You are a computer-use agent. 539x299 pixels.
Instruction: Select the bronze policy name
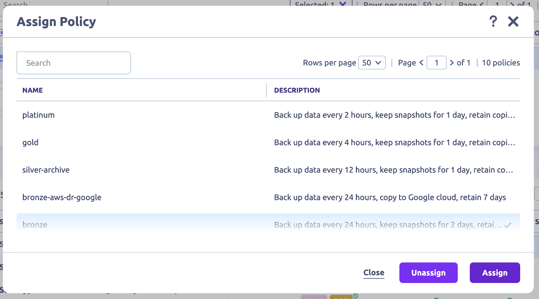[x=35, y=225]
